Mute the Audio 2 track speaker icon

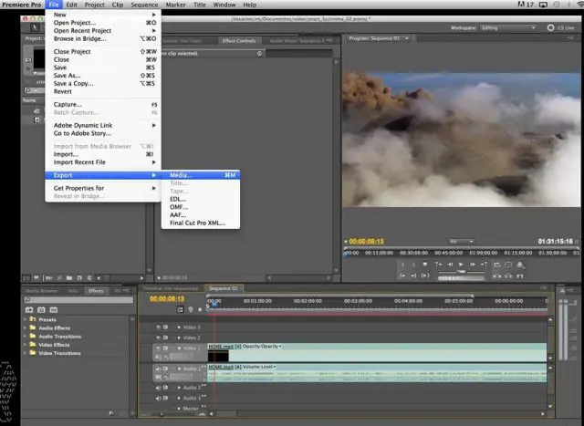coord(158,388)
